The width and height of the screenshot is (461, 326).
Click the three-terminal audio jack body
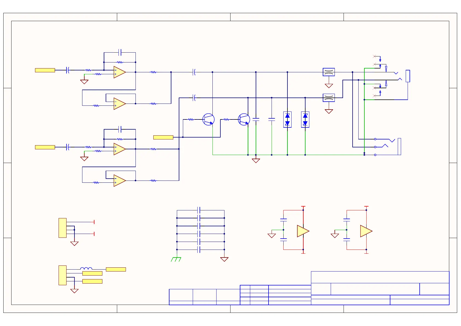pyautogui.click(x=399, y=147)
